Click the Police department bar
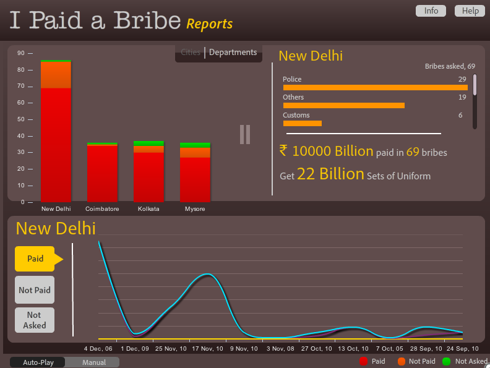The image size is (490, 368). coord(376,87)
